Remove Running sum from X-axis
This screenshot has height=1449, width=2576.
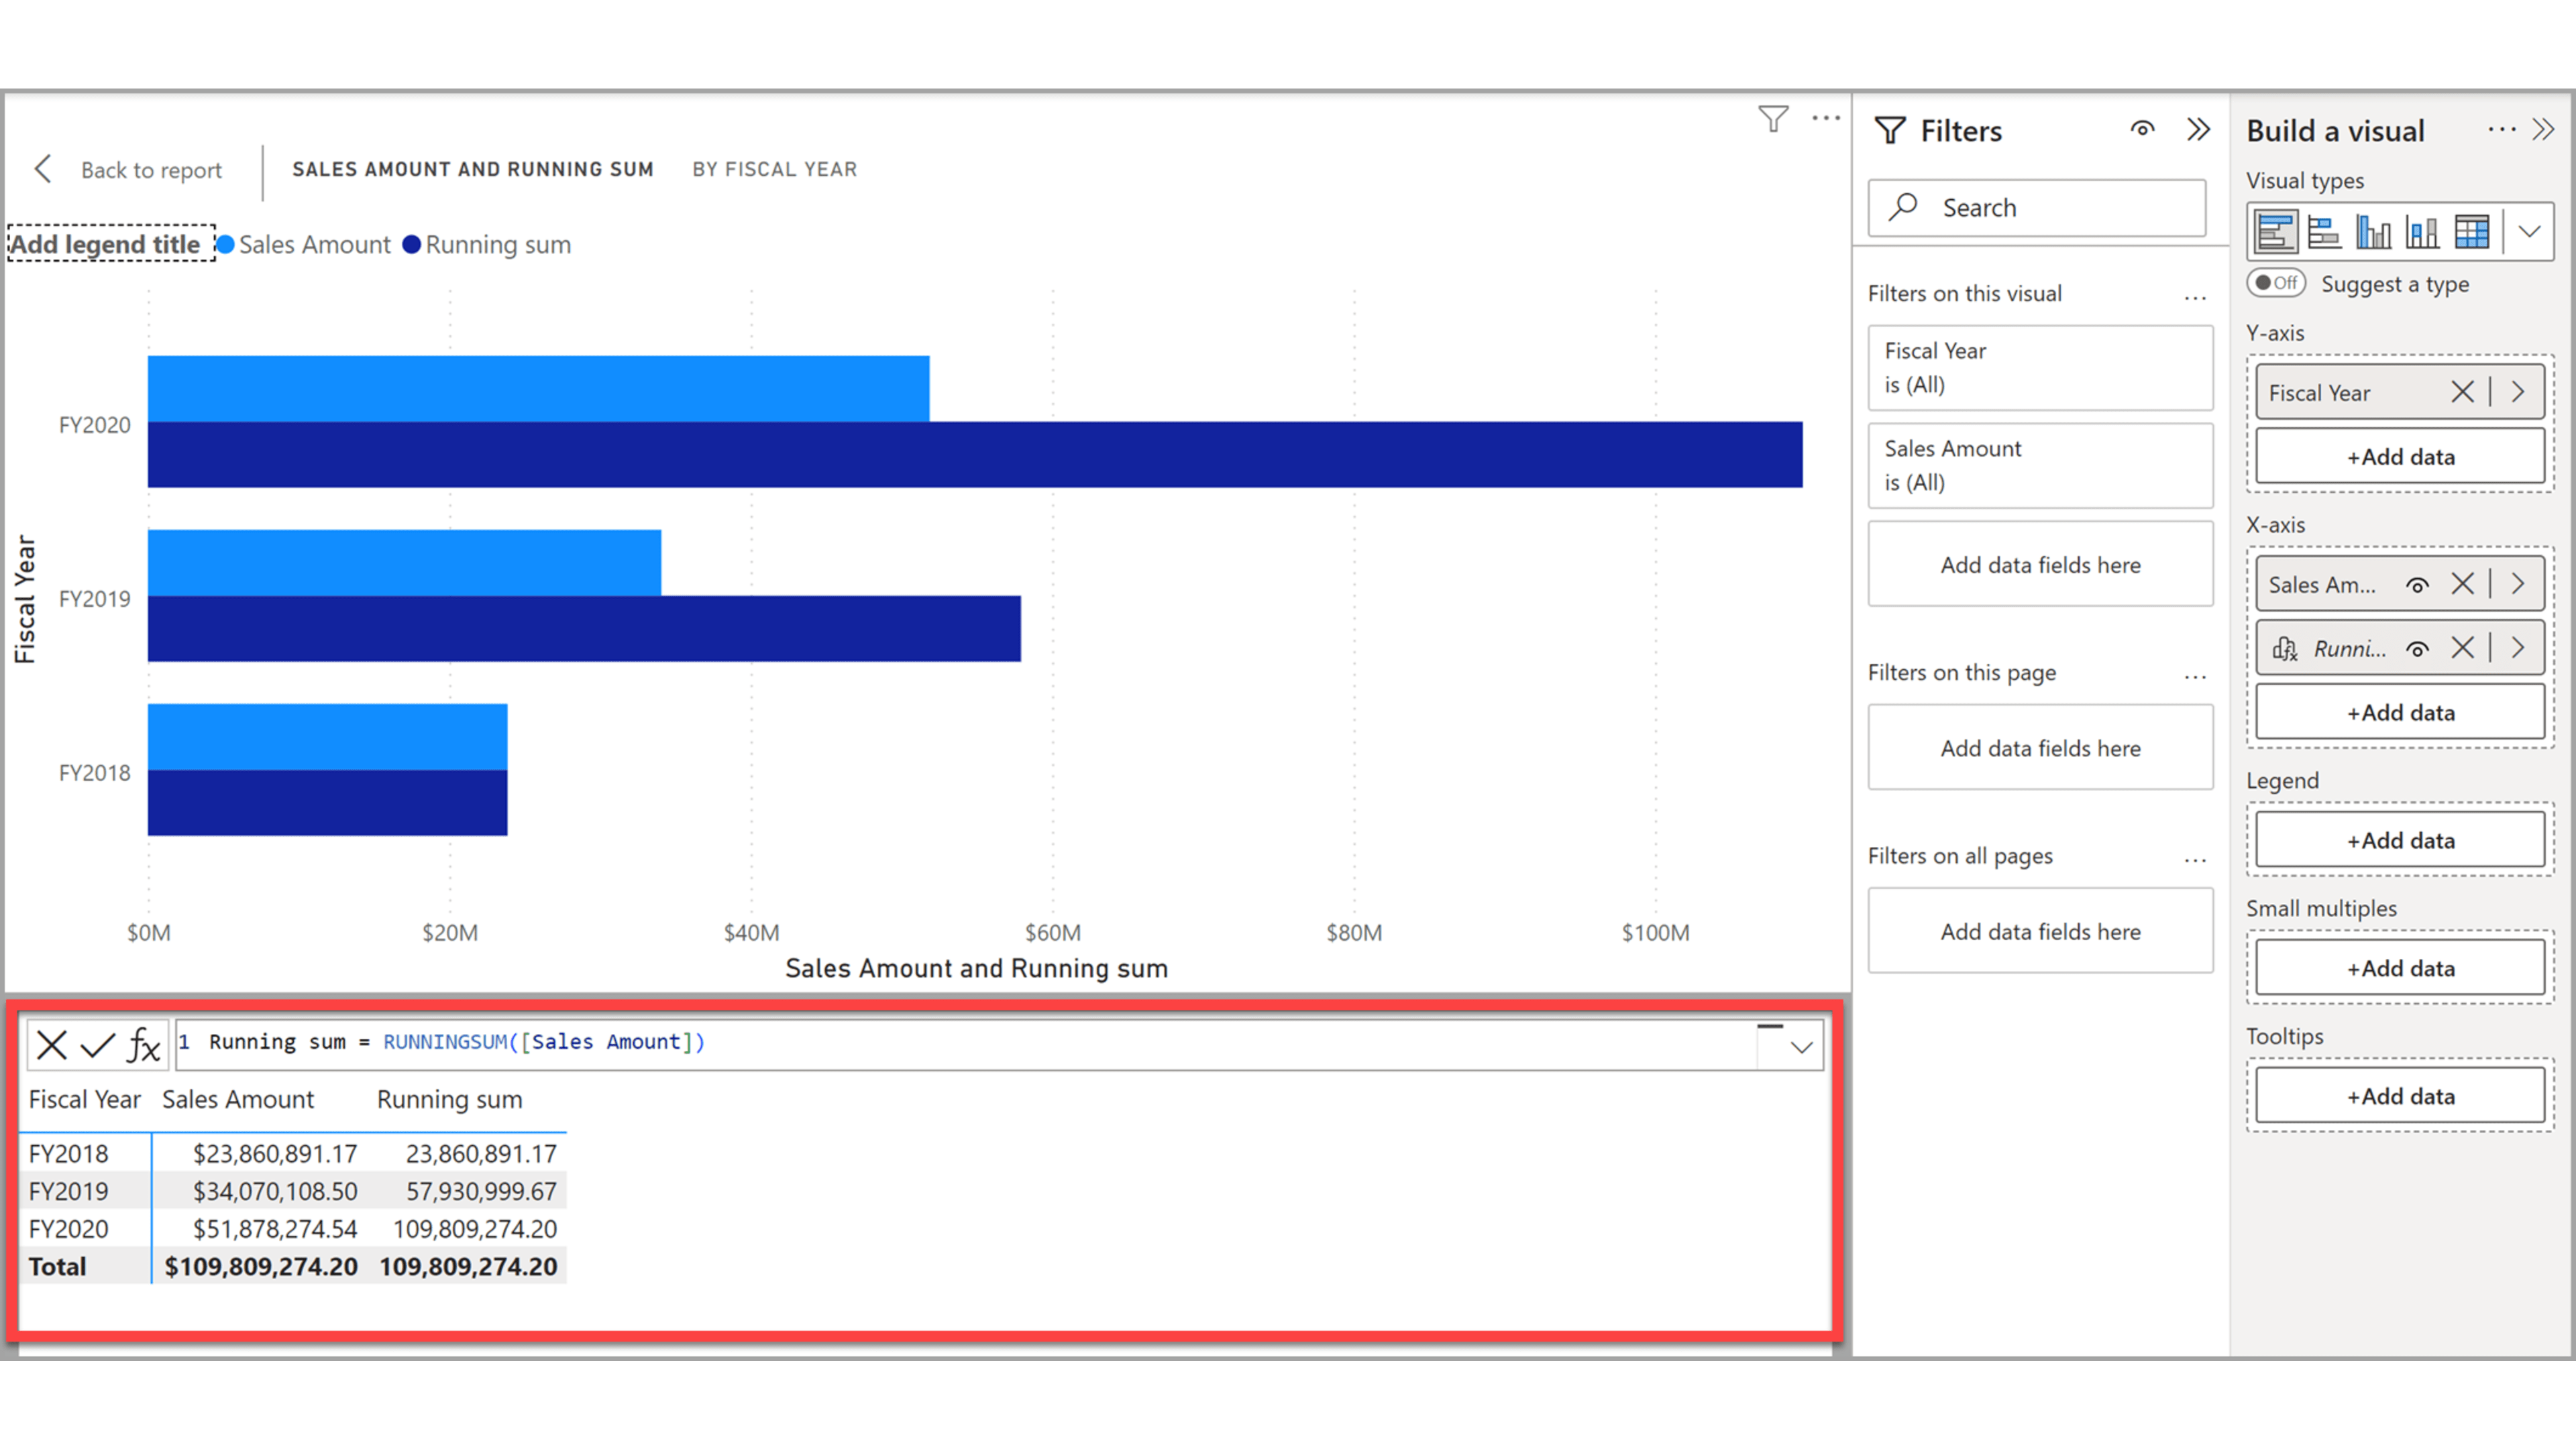coord(2462,648)
